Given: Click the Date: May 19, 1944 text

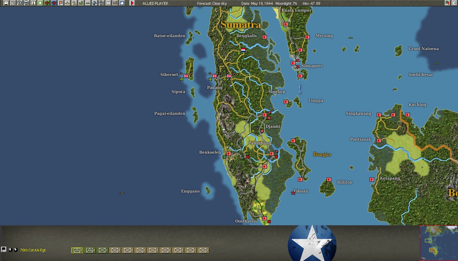Looking at the screenshot, I should tap(257, 3).
